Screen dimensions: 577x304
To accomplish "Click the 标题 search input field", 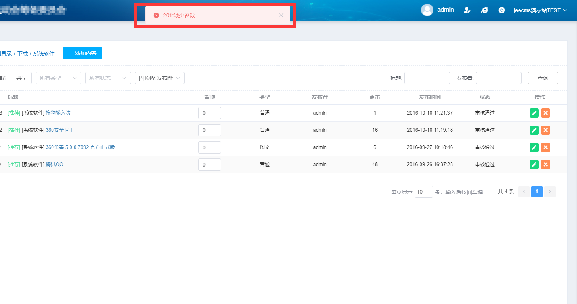I will coord(427,78).
